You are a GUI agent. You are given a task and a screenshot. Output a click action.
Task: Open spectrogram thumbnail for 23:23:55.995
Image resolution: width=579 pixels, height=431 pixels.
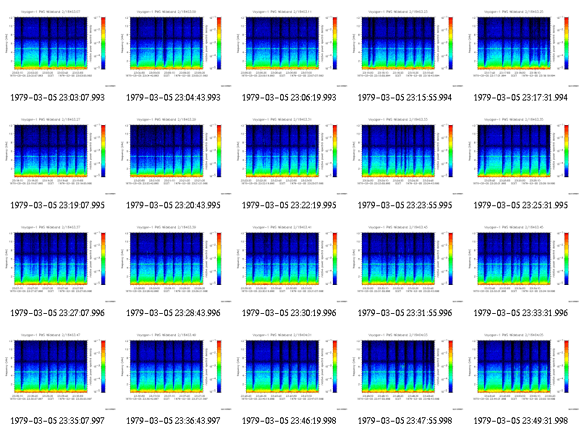405,156
